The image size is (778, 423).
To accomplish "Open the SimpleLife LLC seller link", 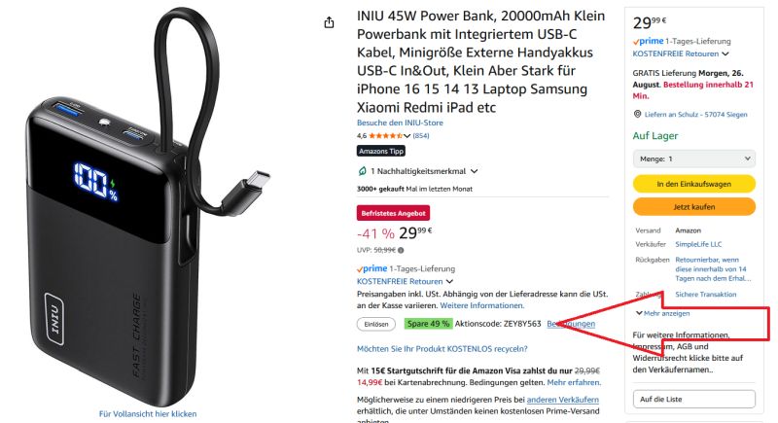I will click(x=698, y=244).
